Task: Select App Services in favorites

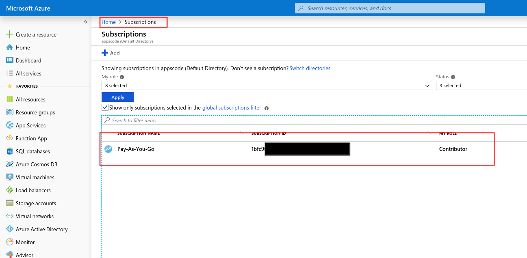Action: tap(31, 125)
